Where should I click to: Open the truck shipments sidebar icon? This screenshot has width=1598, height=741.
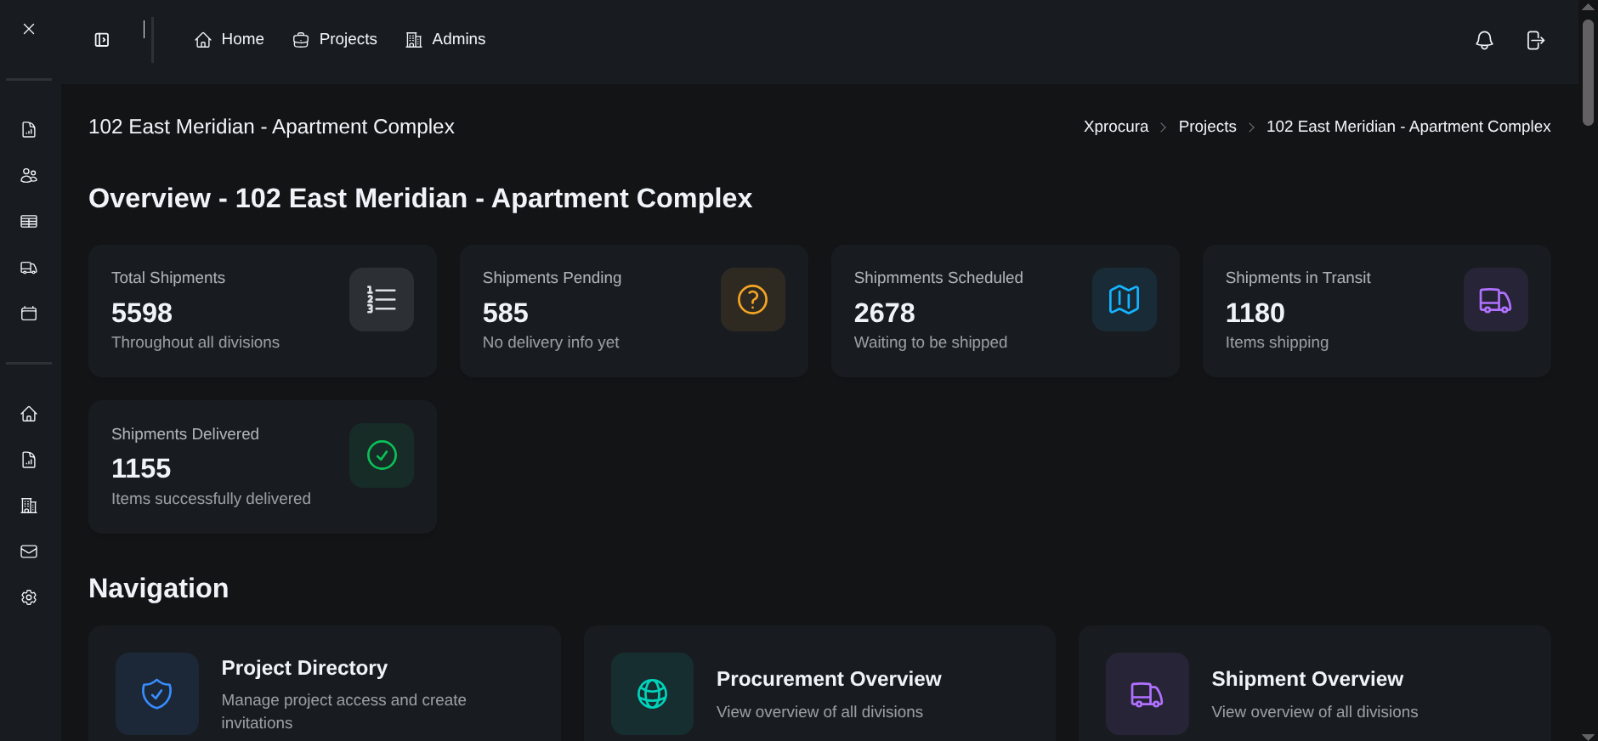pyautogui.click(x=29, y=268)
